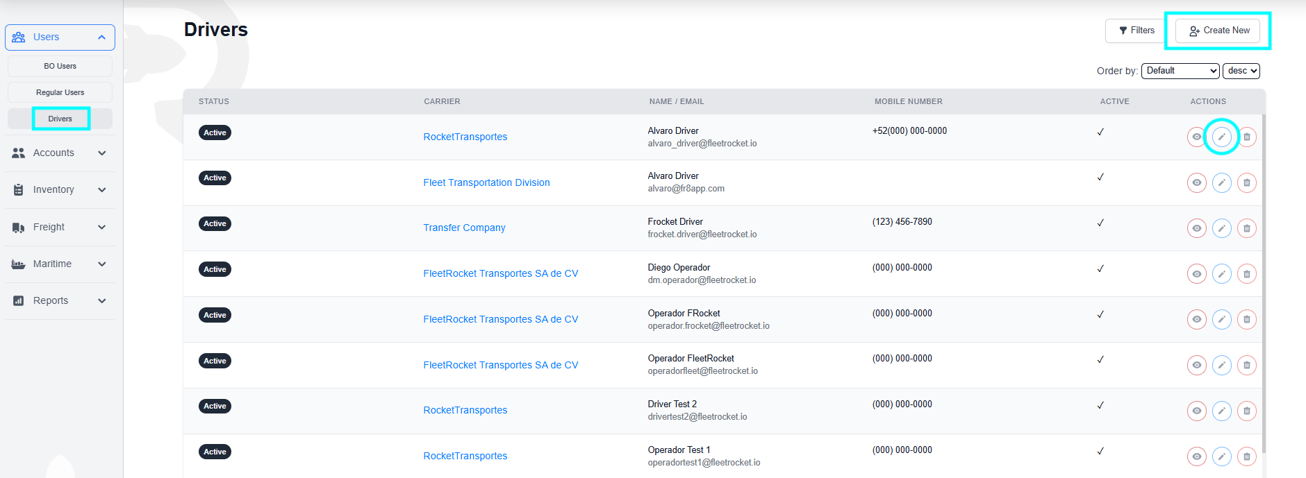The image size is (1306, 478).
Task: View Operador FRocket eye icon
Action: [x=1196, y=319]
